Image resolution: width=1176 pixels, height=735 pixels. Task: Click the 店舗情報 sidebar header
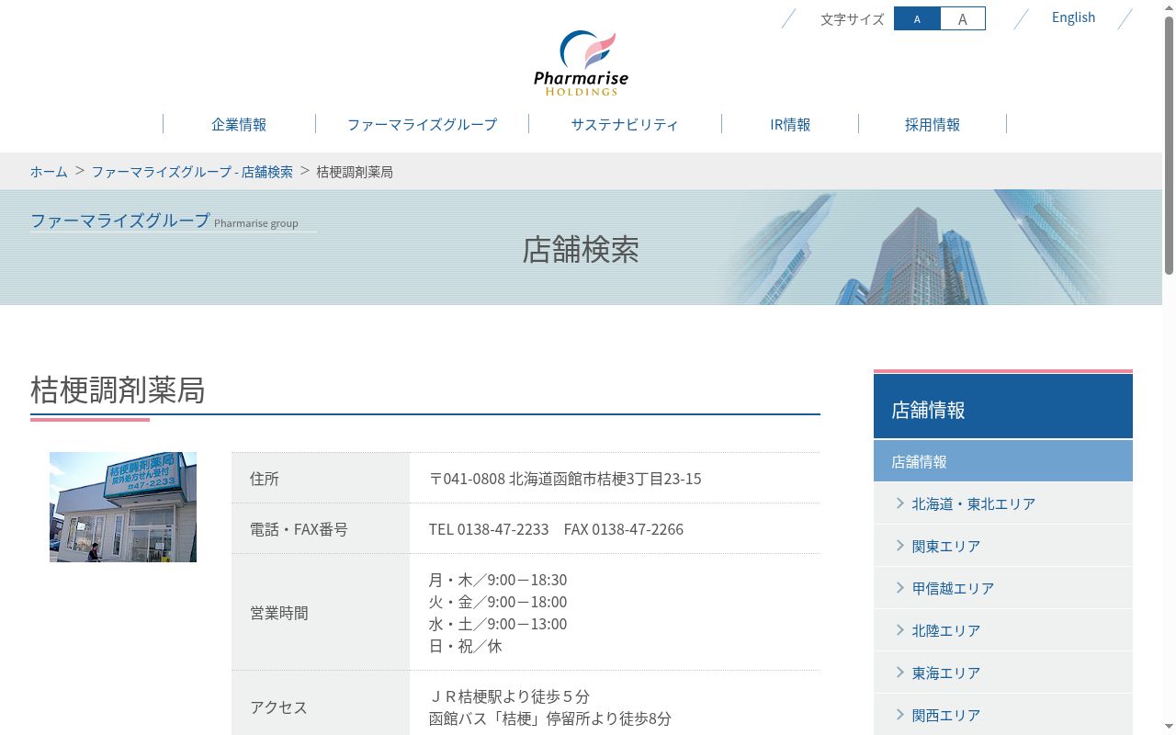pyautogui.click(x=1003, y=406)
